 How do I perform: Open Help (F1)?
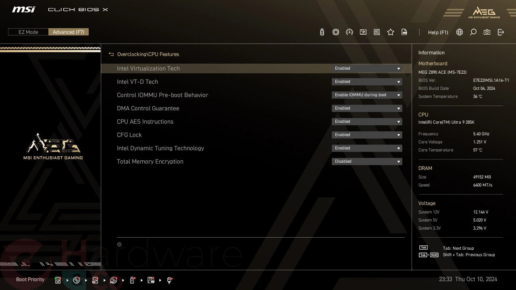tap(438, 32)
